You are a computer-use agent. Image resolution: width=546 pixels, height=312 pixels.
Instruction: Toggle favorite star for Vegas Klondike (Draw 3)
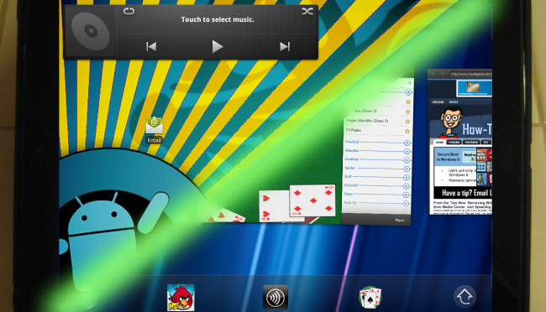(407, 122)
